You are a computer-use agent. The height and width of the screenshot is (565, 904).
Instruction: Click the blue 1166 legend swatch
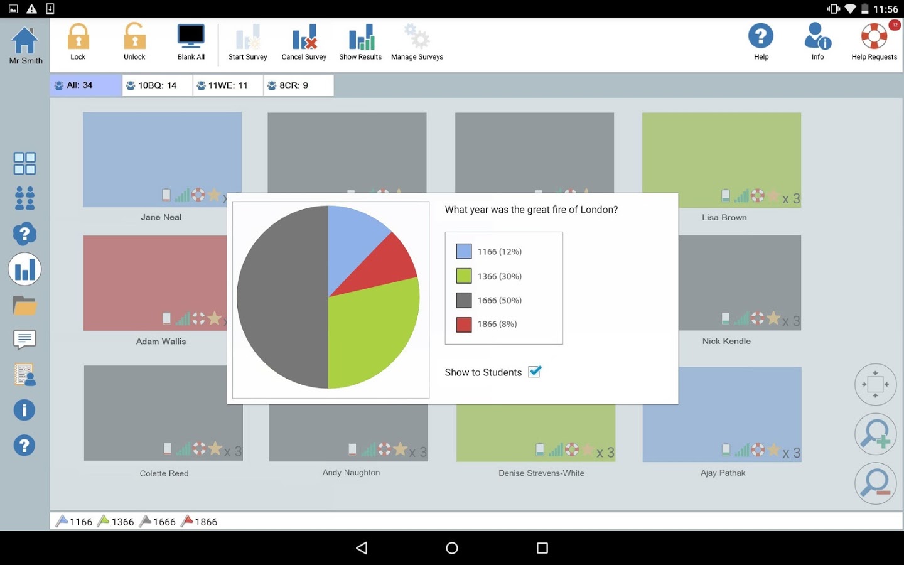[464, 252]
